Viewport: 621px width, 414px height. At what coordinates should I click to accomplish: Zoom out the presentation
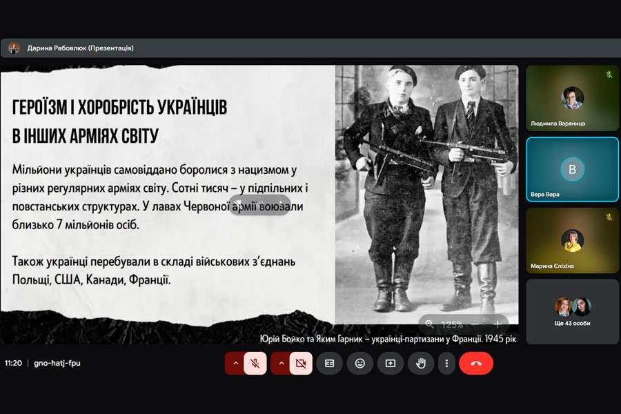coord(476,324)
